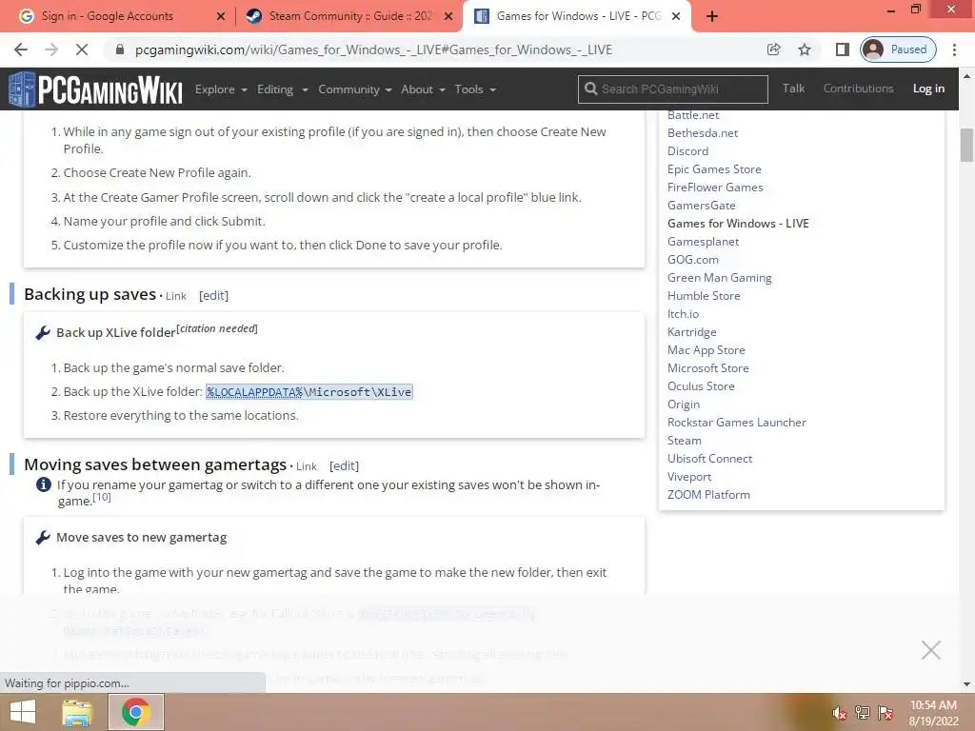Open the GamersGate link
The width and height of the screenshot is (975, 731).
coord(702,206)
